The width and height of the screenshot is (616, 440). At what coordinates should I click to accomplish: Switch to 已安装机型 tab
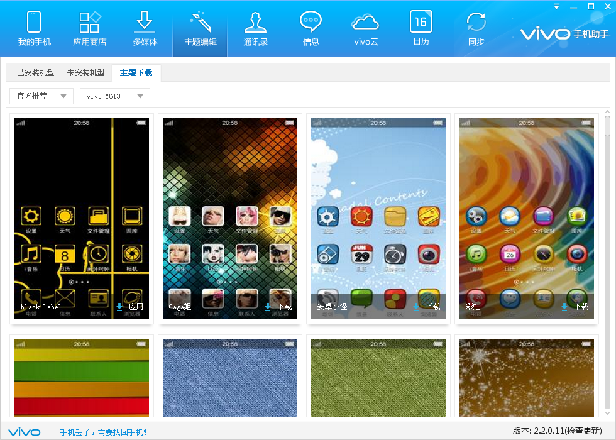tap(35, 73)
